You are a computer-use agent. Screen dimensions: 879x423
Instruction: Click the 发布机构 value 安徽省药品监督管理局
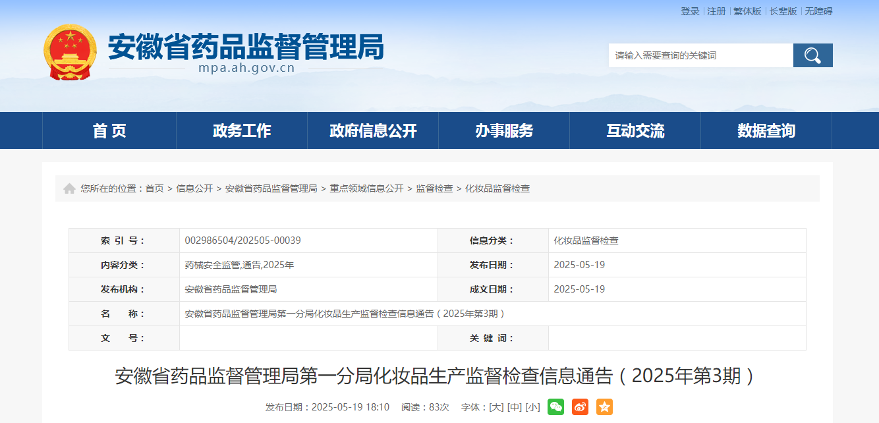(231, 289)
